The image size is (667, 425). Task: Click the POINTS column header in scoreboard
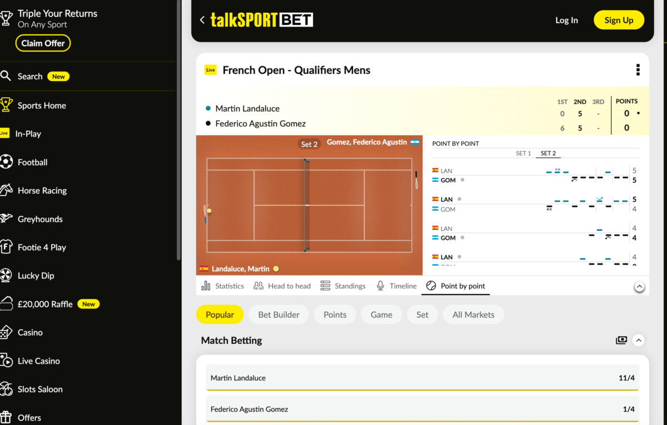click(627, 101)
